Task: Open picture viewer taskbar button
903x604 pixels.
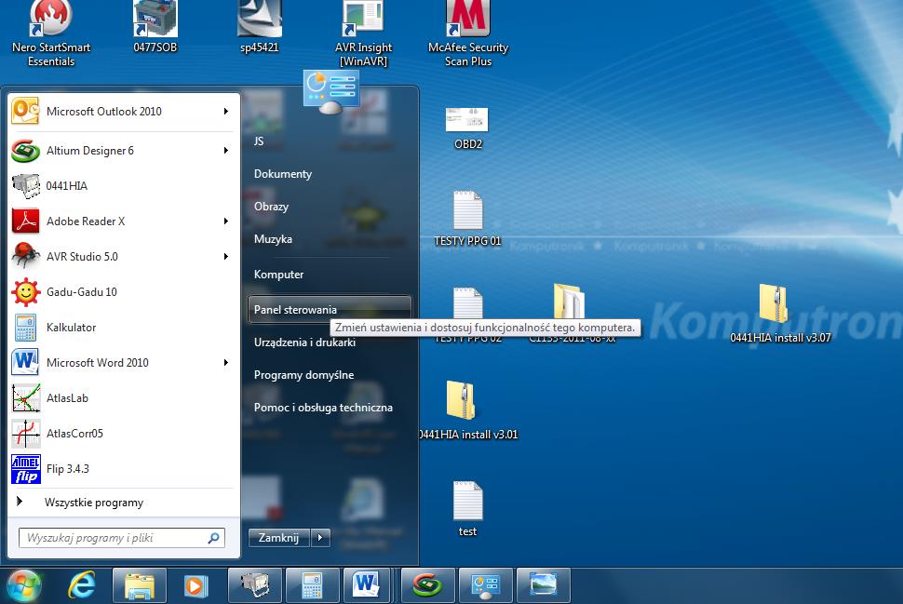Action: pos(543,586)
